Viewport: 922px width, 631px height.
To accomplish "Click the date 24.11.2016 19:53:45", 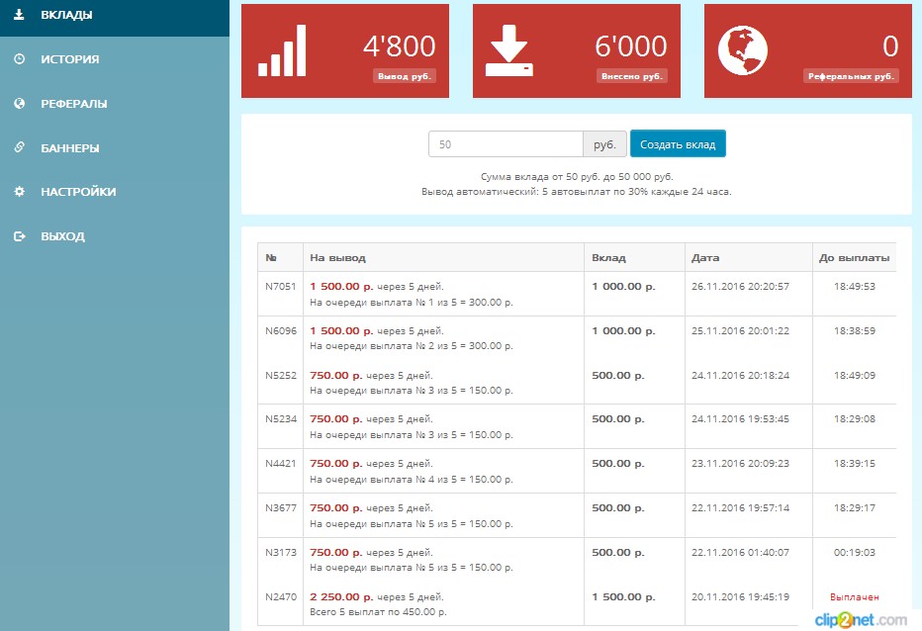I will [740, 418].
